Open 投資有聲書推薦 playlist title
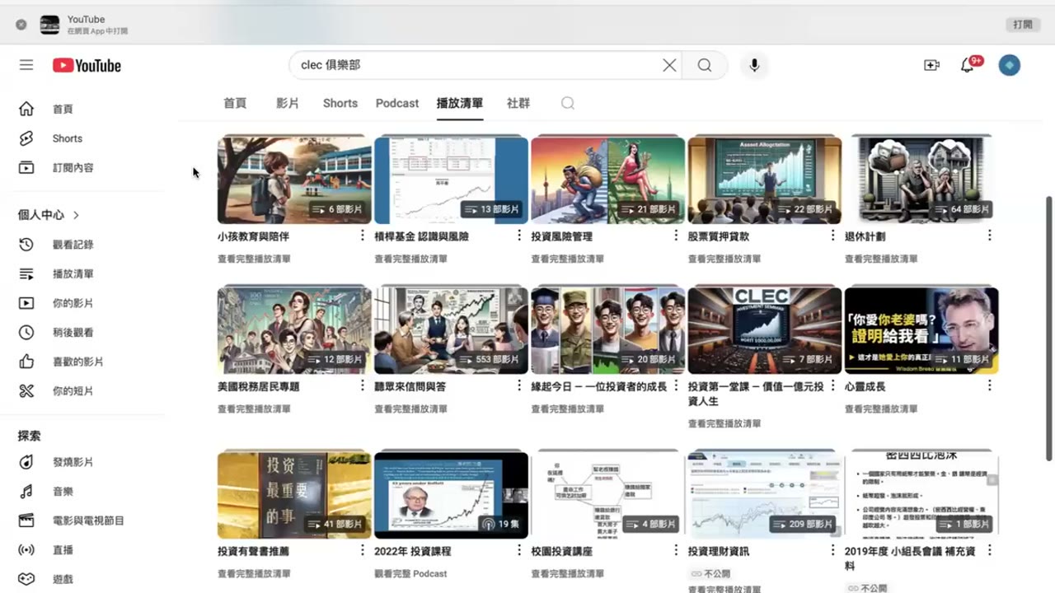 (x=254, y=551)
